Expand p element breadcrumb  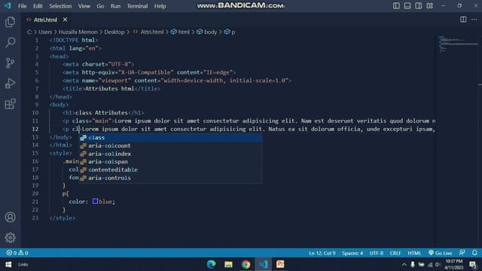[230, 32]
